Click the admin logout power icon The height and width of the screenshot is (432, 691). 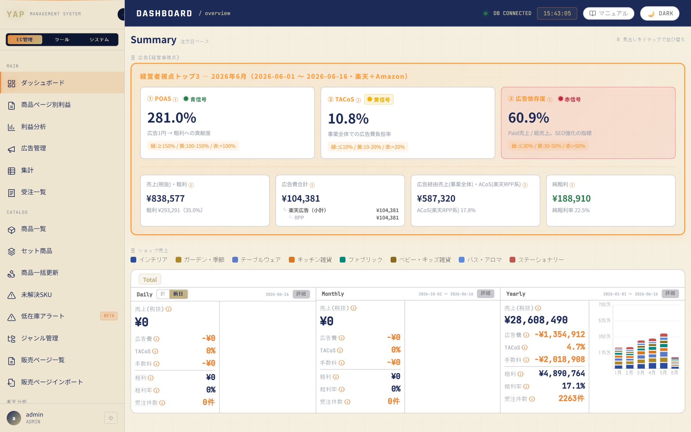[x=111, y=418]
